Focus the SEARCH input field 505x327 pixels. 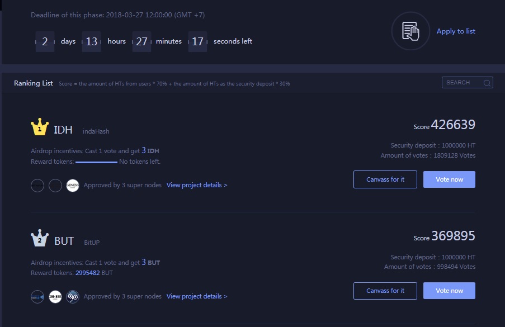coord(468,83)
